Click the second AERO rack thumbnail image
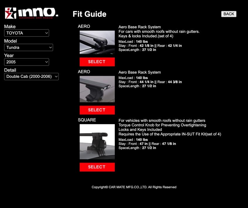Image resolution: width=248 pixels, height=208 pixels. click(x=97, y=89)
